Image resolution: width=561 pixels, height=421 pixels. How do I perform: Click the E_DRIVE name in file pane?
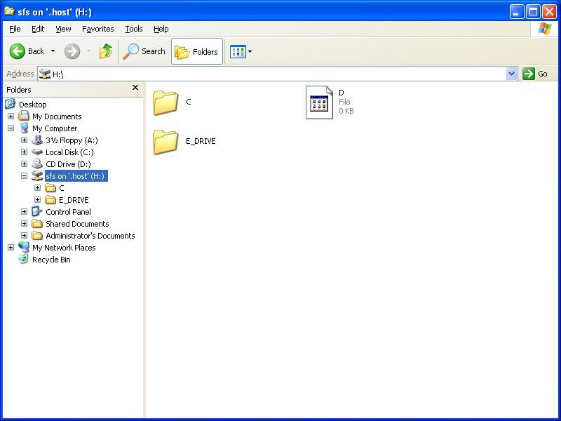[201, 141]
